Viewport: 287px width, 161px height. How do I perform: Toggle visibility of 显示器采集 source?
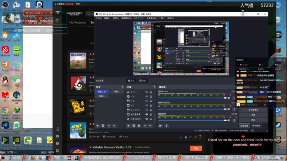click(x=147, y=114)
